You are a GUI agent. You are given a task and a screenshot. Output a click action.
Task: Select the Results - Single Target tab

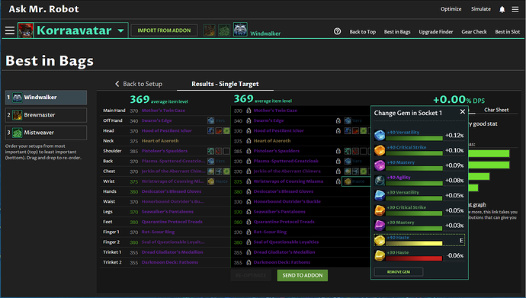(x=225, y=84)
